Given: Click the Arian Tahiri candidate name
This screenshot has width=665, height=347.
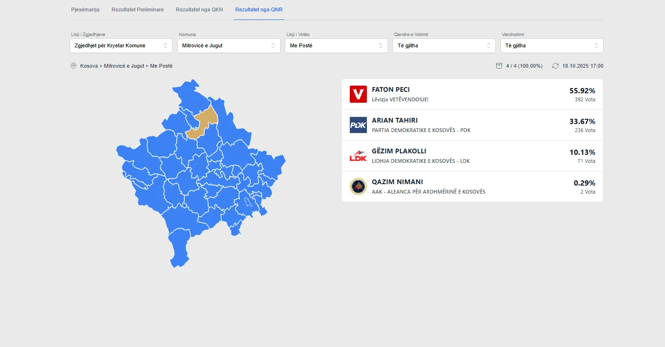Looking at the screenshot, I should pyautogui.click(x=394, y=120).
